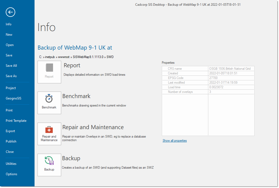The image size is (279, 188).
Task: Click the replace a database connection description
Action: tap(104, 138)
